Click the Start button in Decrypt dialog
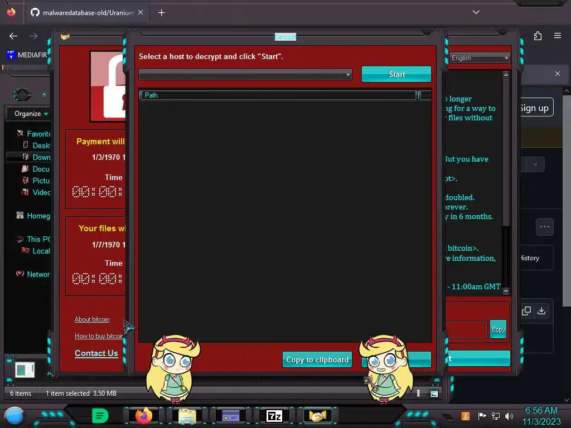Viewport: 571px width, 428px height. pyautogui.click(x=396, y=74)
